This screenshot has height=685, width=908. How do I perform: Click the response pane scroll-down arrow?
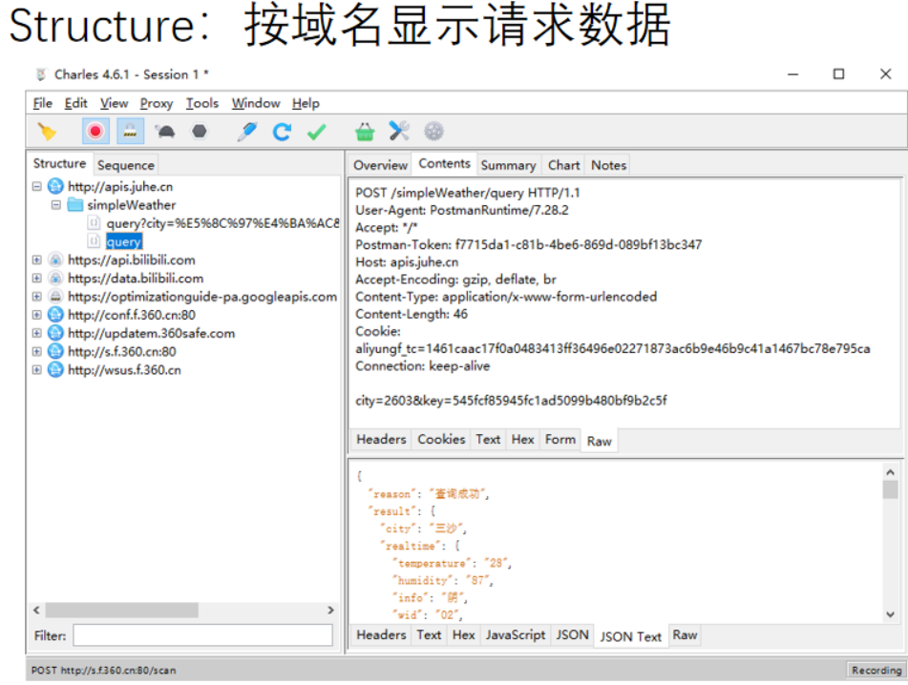click(890, 614)
